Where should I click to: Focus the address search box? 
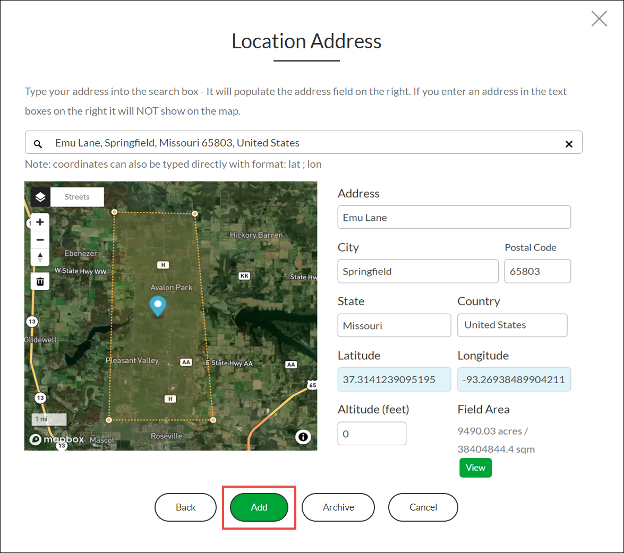pos(303,142)
